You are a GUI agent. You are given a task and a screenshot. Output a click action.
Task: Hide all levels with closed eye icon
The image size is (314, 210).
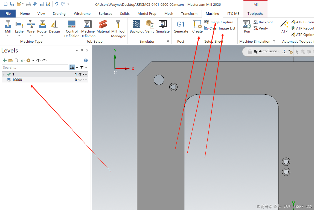click(44, 60)
